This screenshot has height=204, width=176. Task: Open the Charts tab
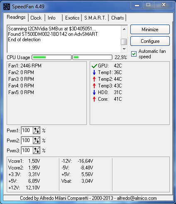(117, 18)
